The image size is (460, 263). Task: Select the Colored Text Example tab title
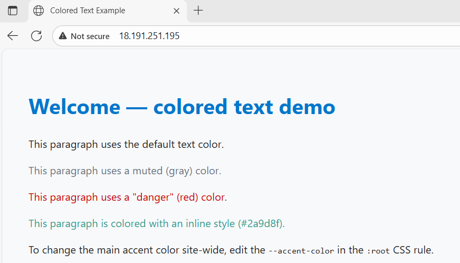click(x=88, y=11)
